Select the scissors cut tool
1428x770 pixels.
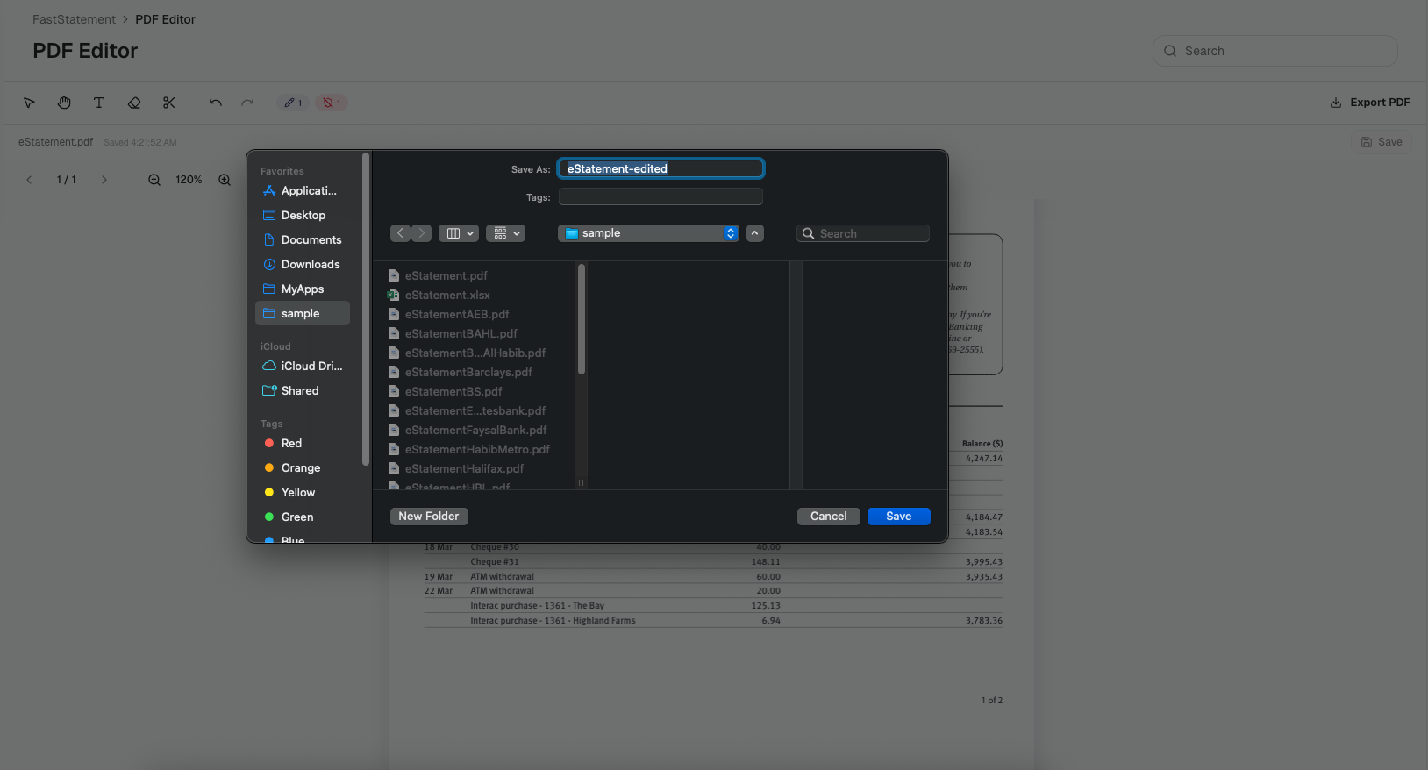169,103
